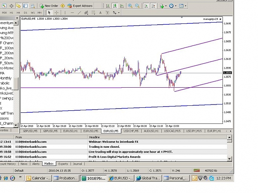Click Navigator scrollbar down arrow
Screen dimensions: 258x193
click(x=16, y=125)
